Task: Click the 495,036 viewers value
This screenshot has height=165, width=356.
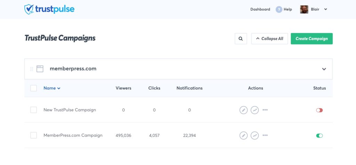Action: (123, 135)
